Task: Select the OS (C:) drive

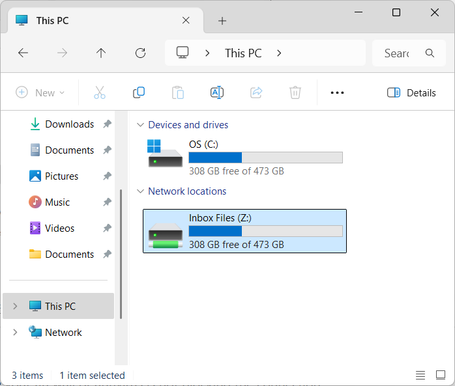Action: (244, 158)
